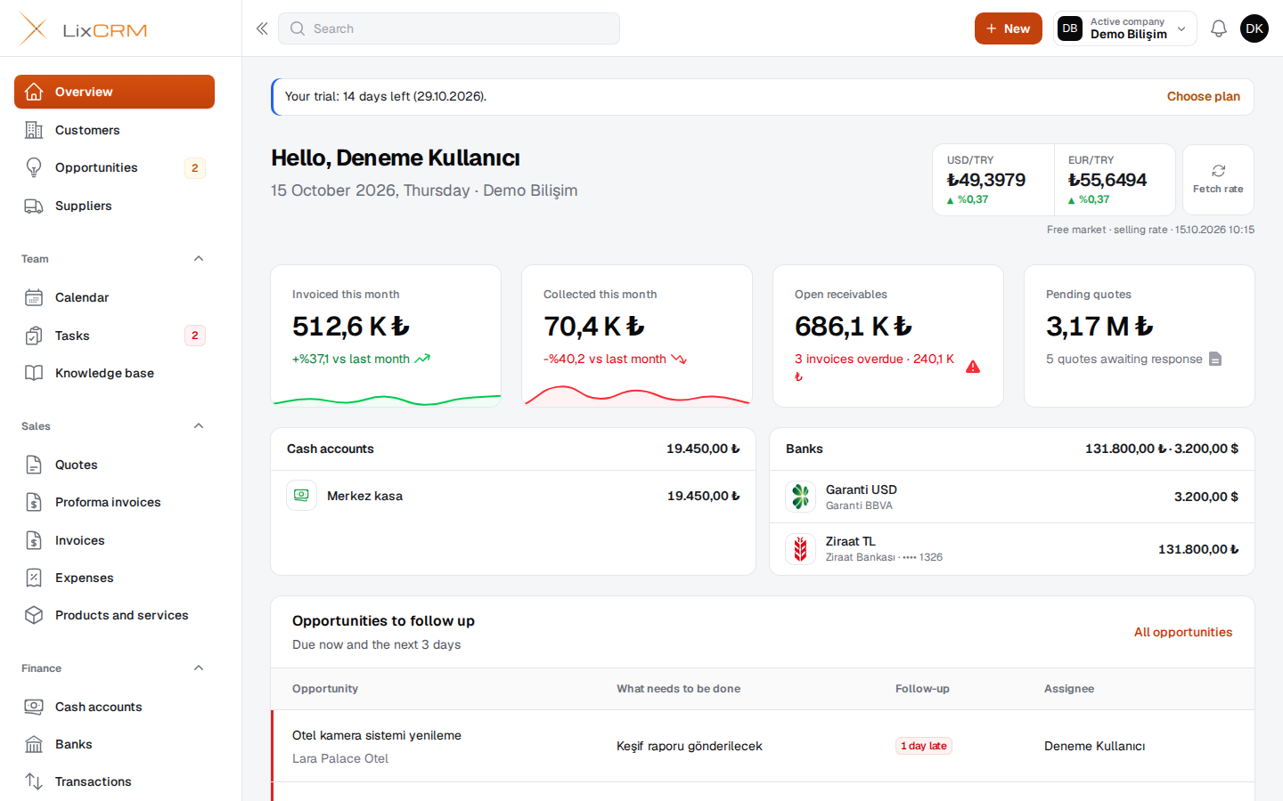Image resolution: width=1283 pixels, height=801 pixels.
Task: Open notifications bell
Action: coord(1218,28)
